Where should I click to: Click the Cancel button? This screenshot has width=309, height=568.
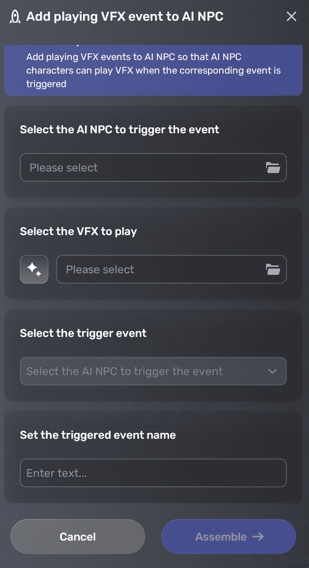tap(77, 537)
